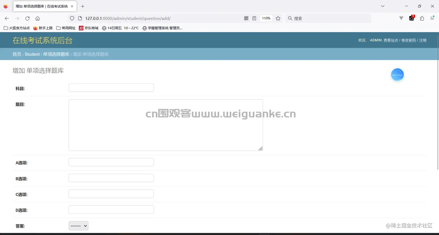Open the 火狐官方站点 bookmark folder

pyautogui.click(x=17, y=28)
